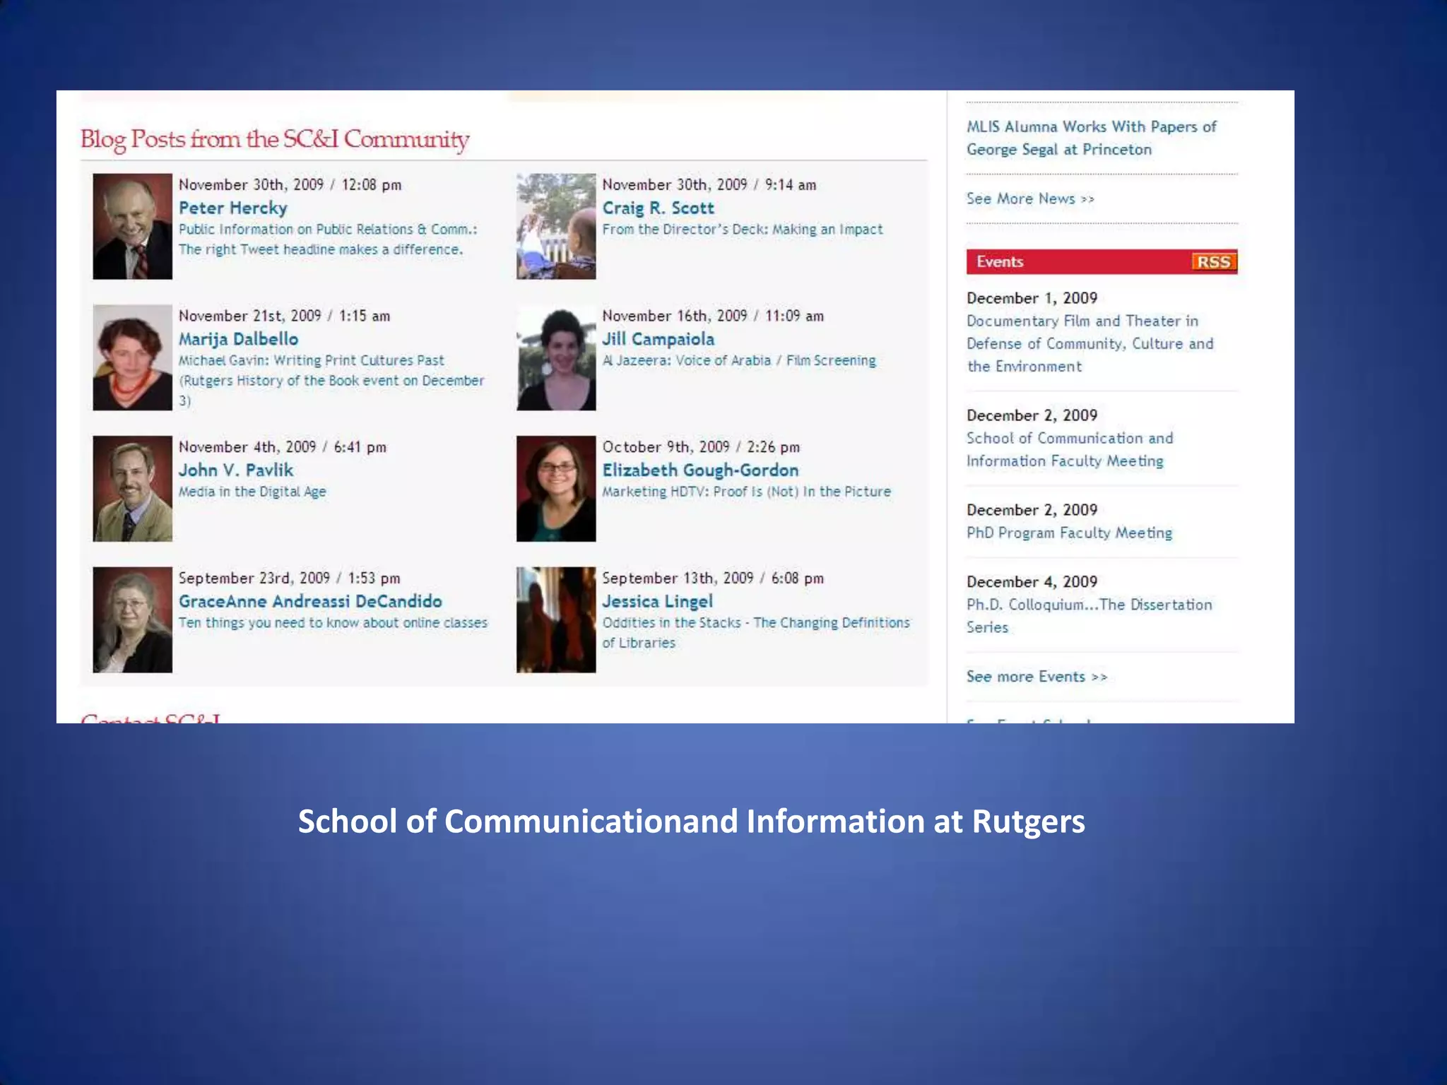The image size is (1447, 1085).
Task: Select the November 4th 6:41 pm timestamp
Action: point(282,447)
